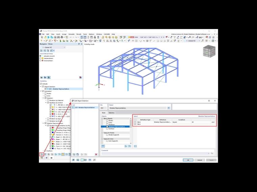This screenshot has height=192, width=257.
Task: Click the new object selection icon in navigator toolbar
Action: click(x=42, y=155)
